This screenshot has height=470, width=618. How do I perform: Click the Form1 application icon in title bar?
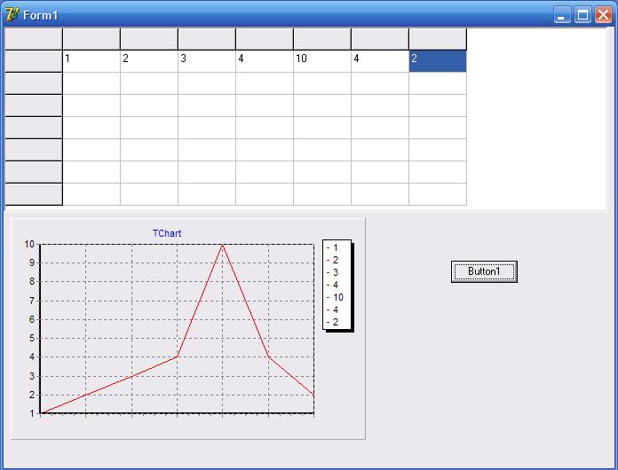[12, 15]
